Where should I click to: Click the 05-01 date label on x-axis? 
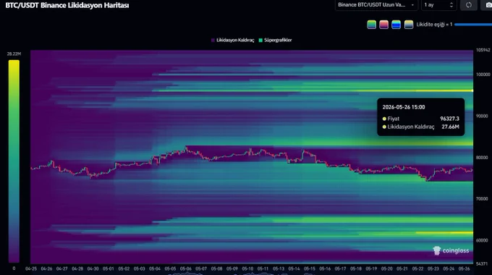click(109, 268)
